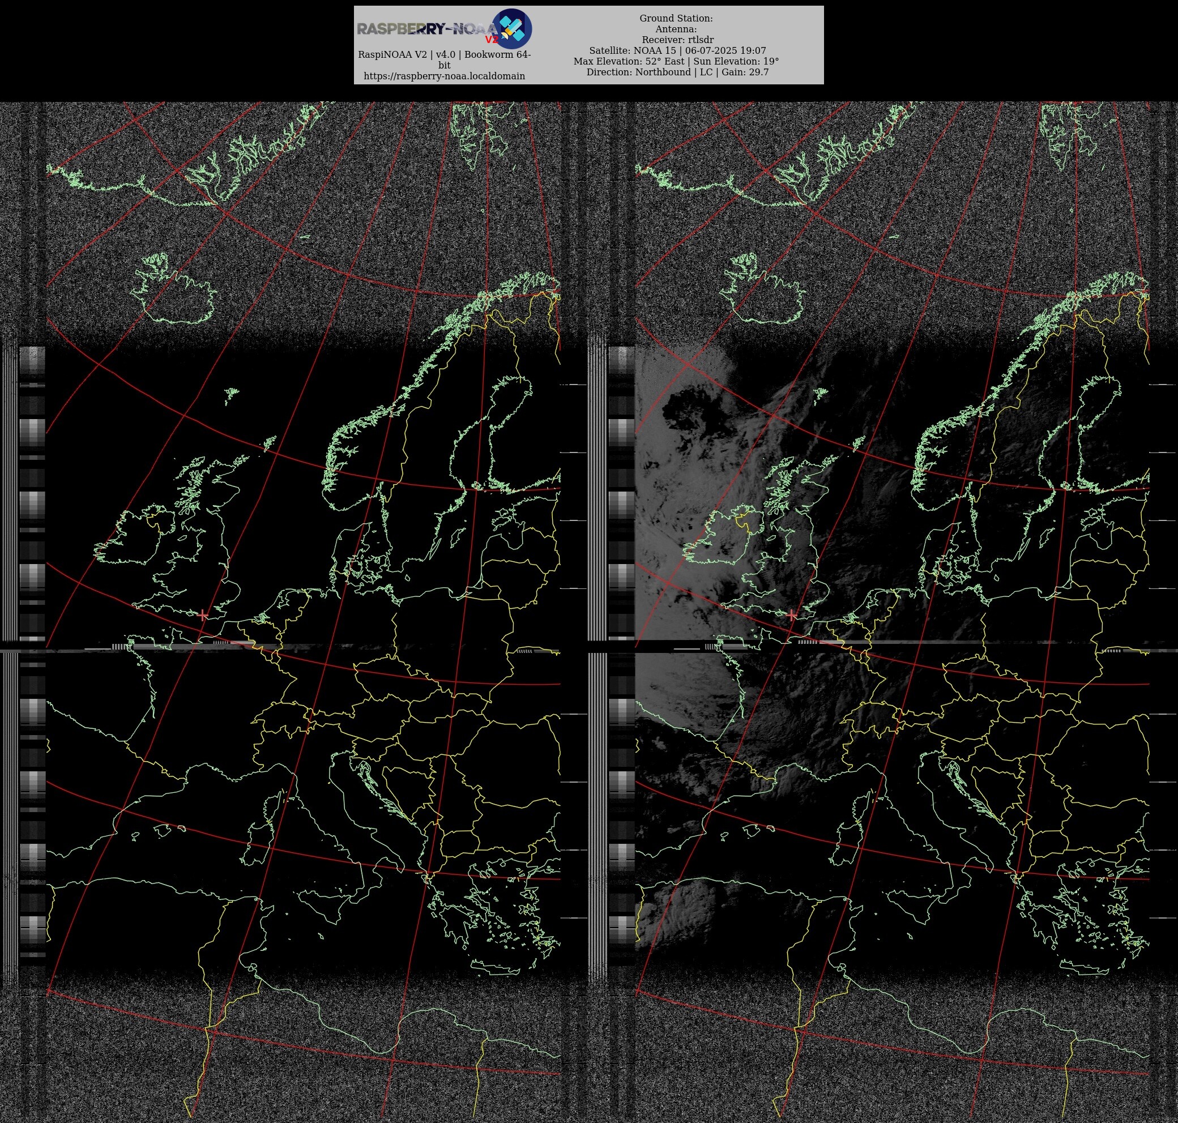Screen dimensions: 1178x1123
Task: Select the 'Ground Station:' label
Action: [676, 19]
